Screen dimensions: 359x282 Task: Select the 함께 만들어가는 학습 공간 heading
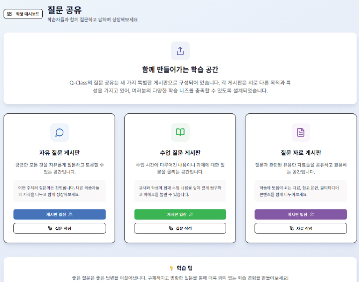tap(180, 70)
